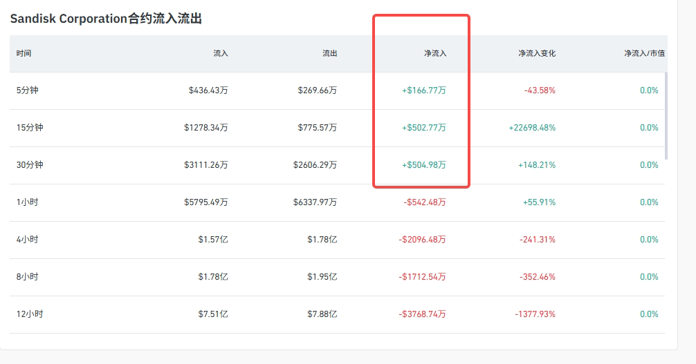
Task: Click the 流出 column header
Action: [x=330, y=53]
